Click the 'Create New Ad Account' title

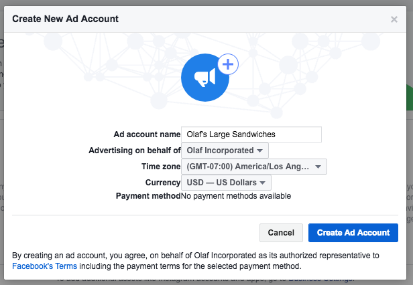pyautogui.click(x=65, y=19)
